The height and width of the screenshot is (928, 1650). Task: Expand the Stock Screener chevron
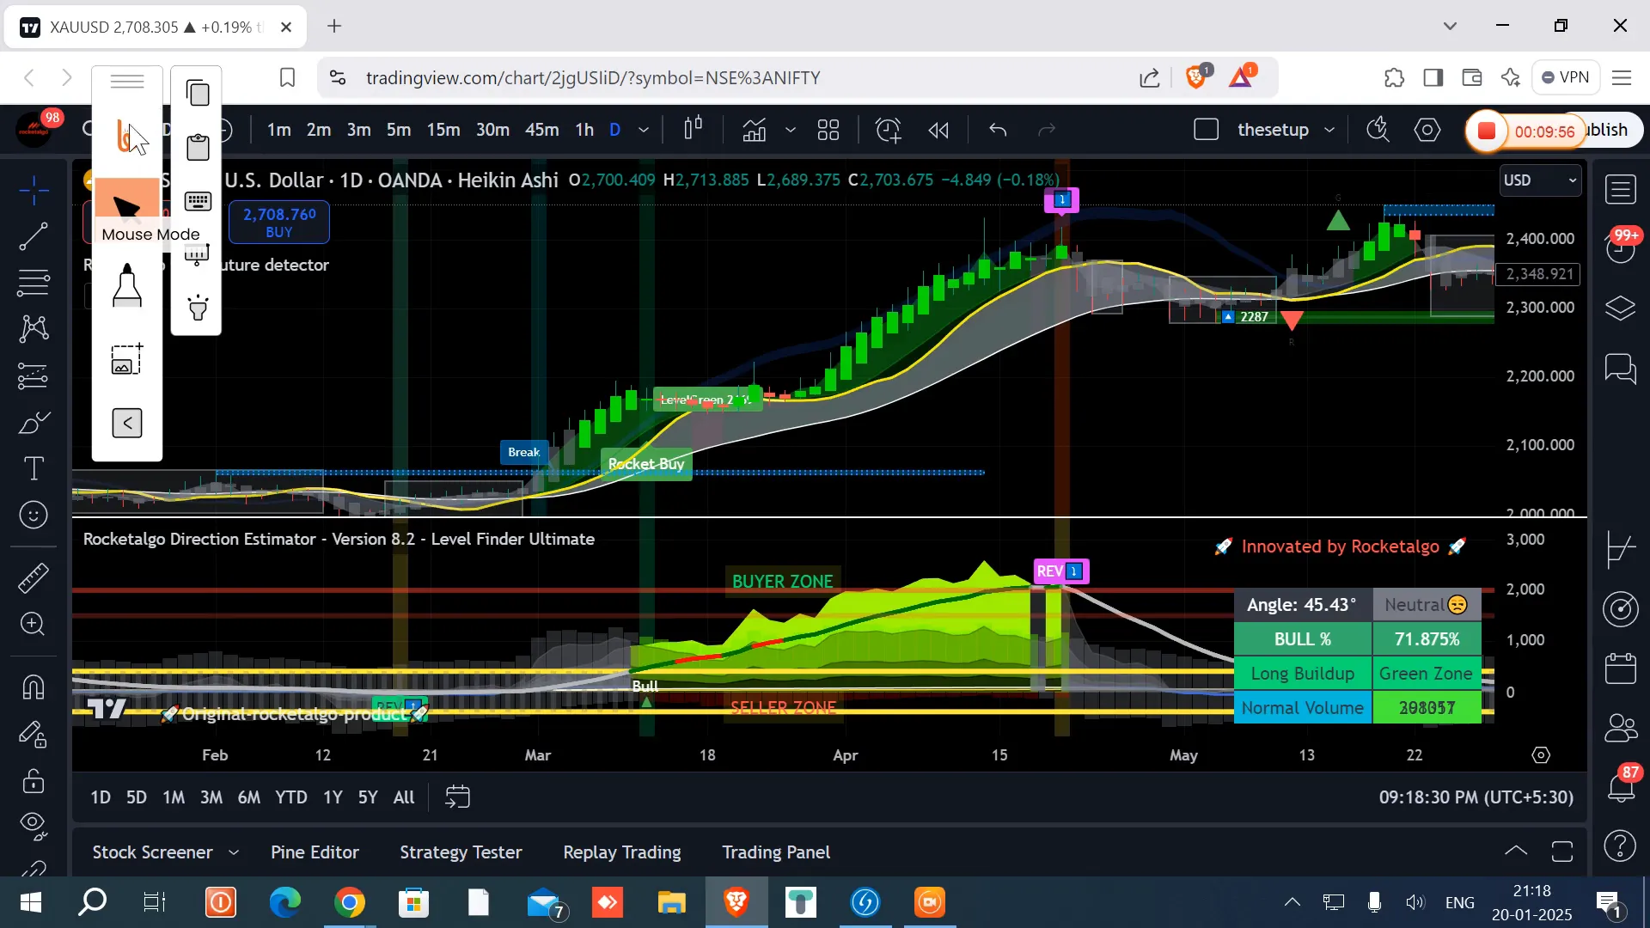coord(233,852)
